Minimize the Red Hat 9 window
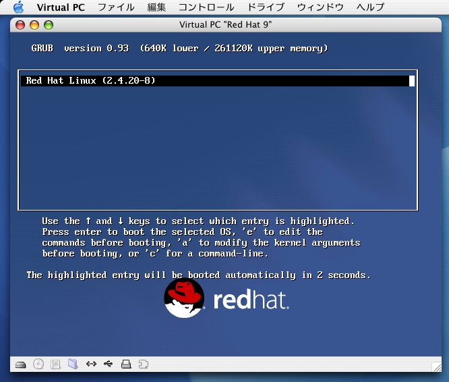Image resolution: width=449 pixels, height=382 pixels. tap(34, 25)
